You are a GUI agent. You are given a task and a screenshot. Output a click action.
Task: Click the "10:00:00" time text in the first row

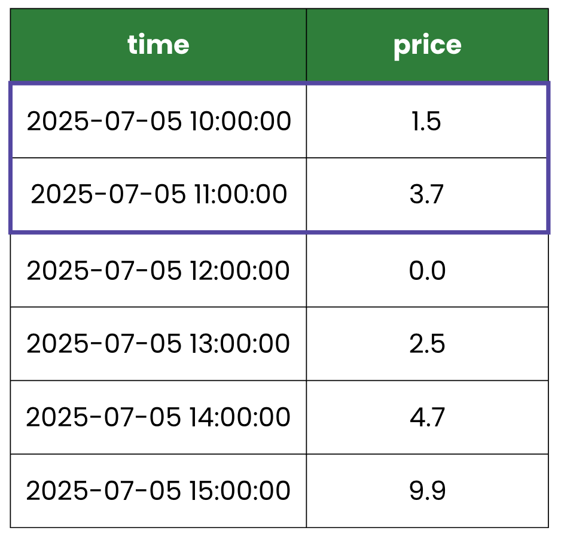click(240, 121)
